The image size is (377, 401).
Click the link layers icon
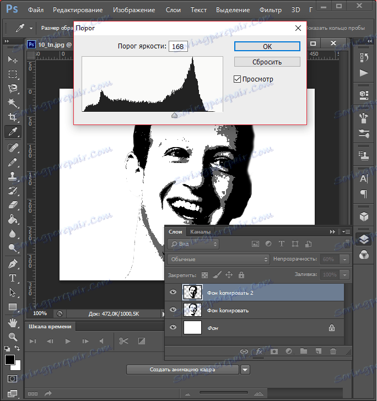[244, 351]
